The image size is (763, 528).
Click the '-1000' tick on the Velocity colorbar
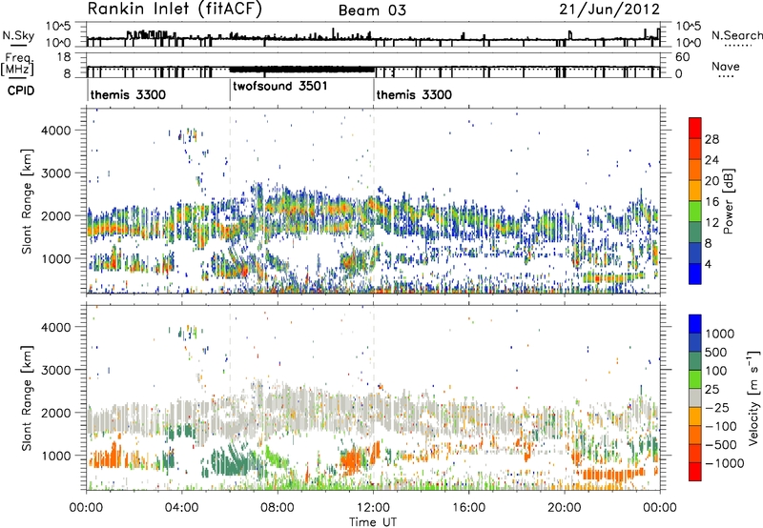point(724,463)
